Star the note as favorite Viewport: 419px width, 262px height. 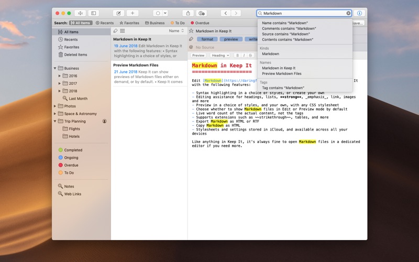coord(191,31)
